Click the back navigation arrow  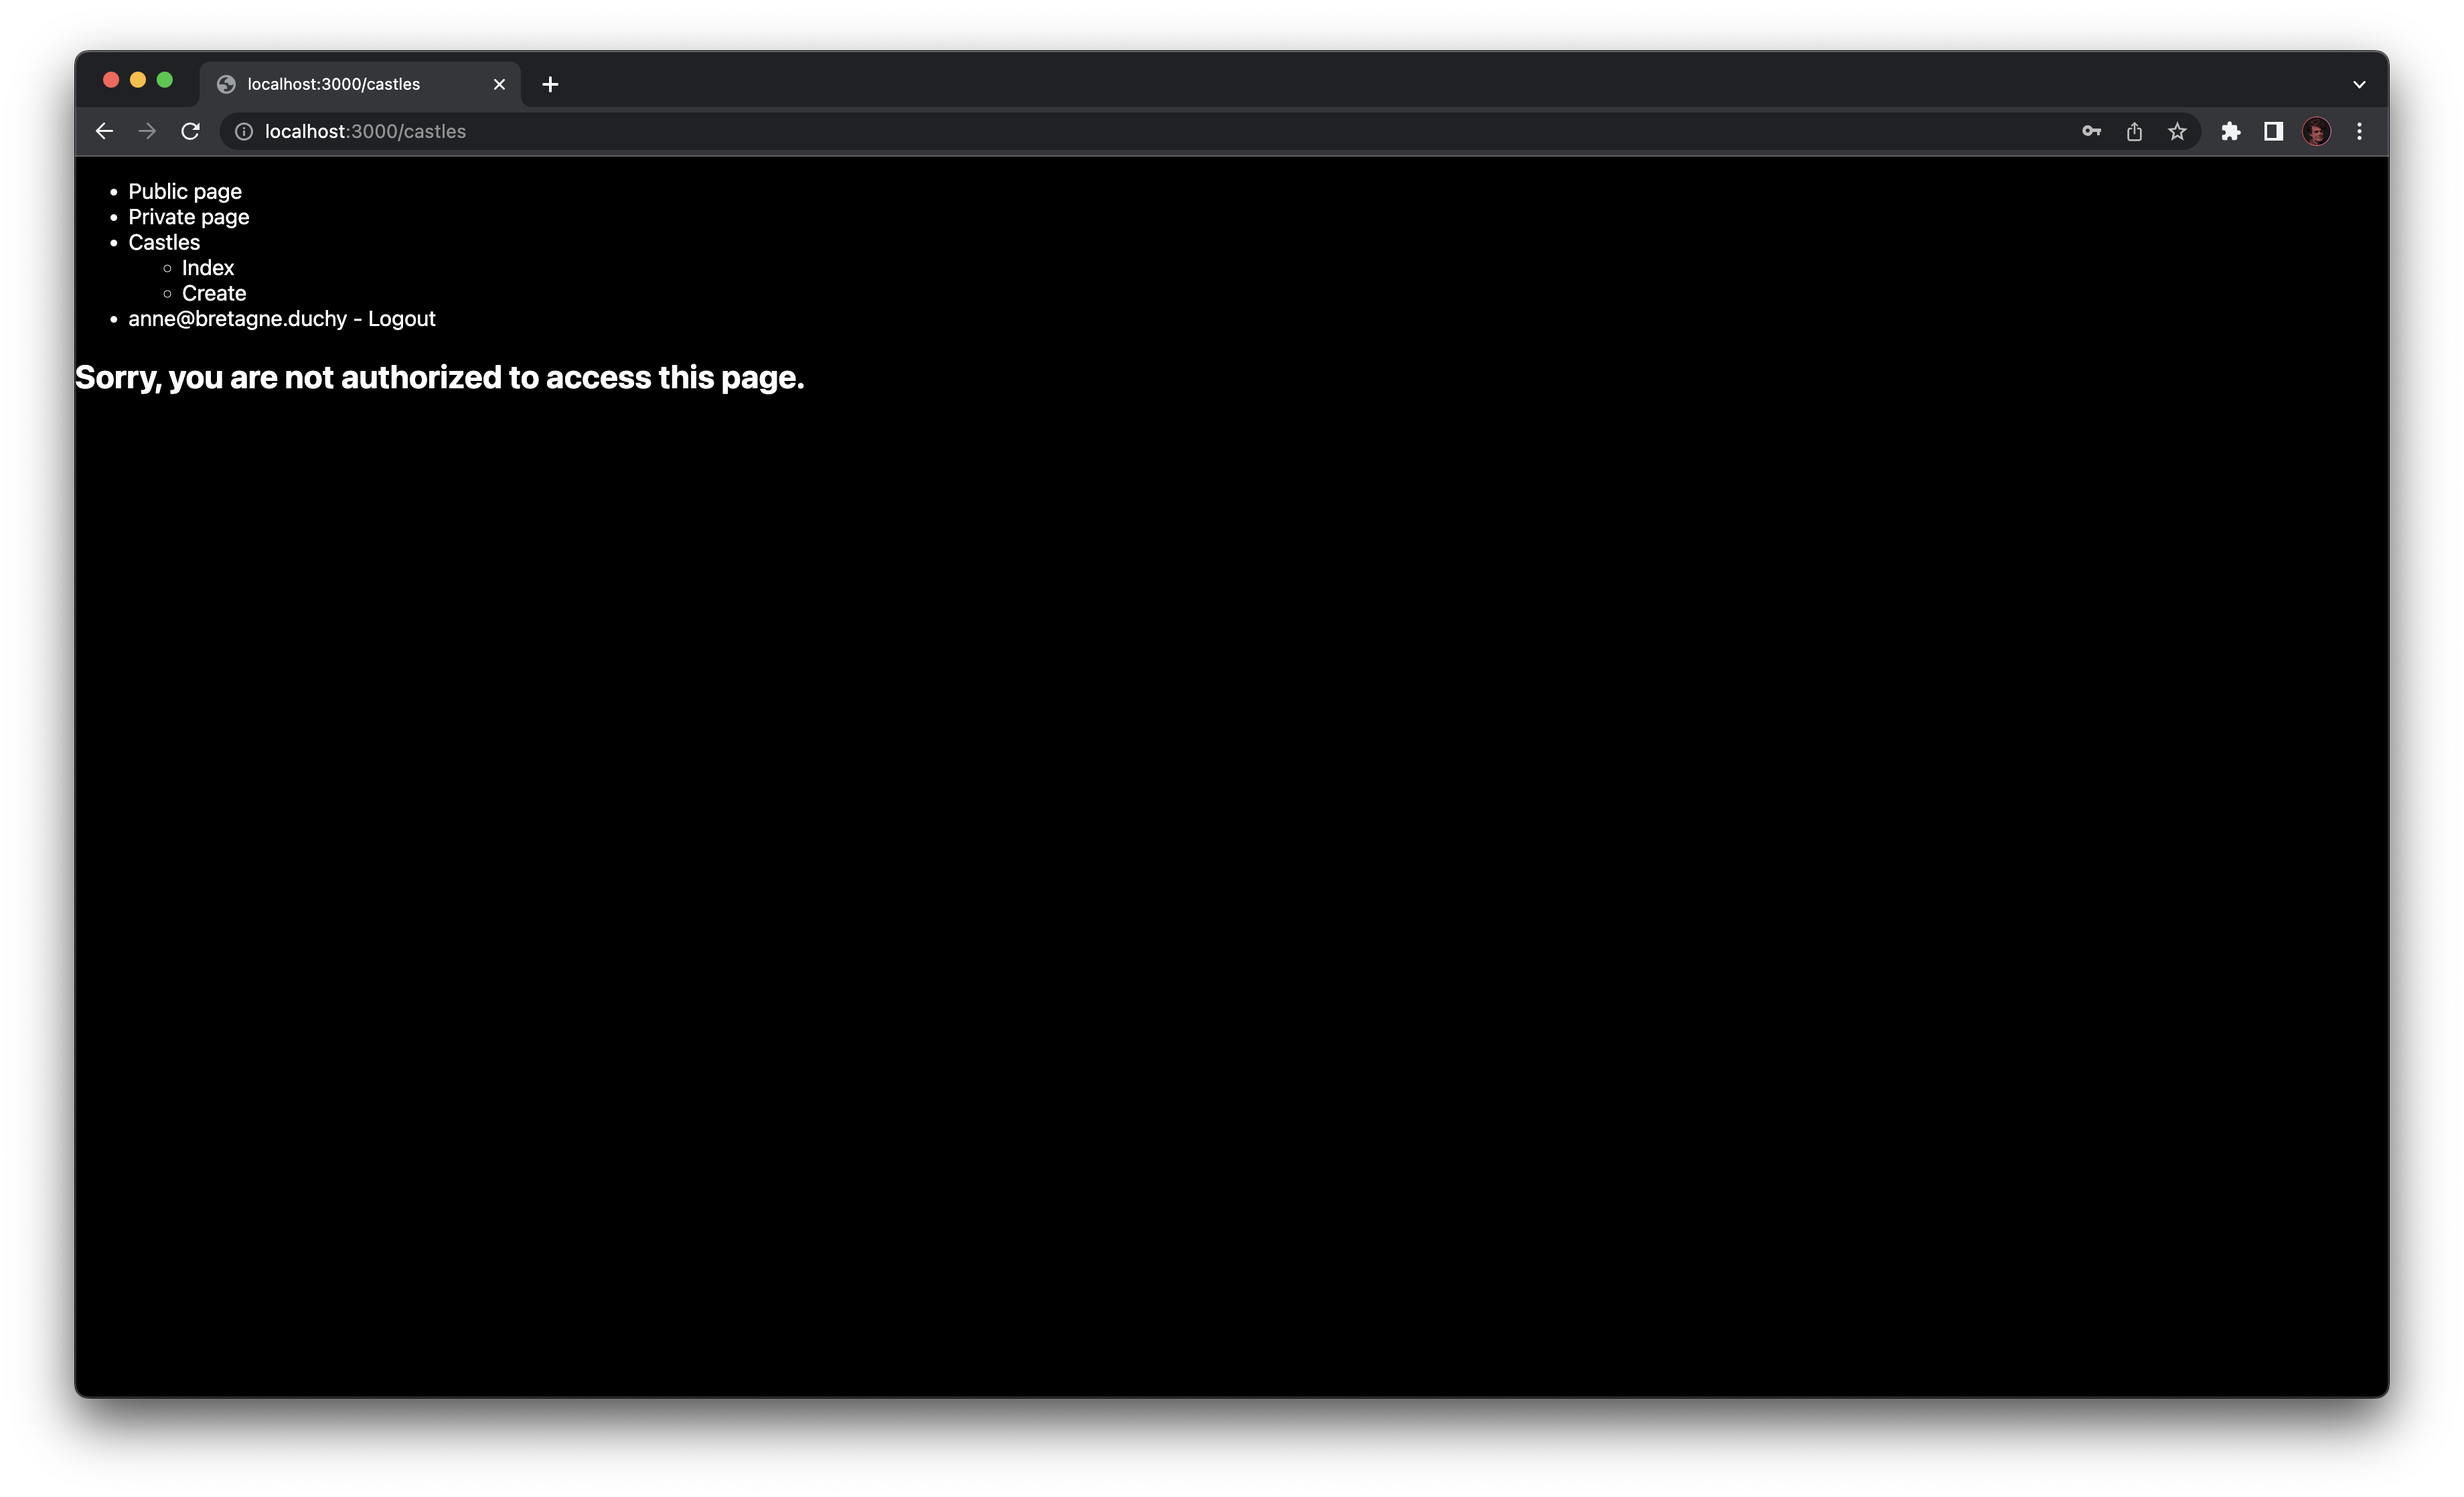point(104,131)
